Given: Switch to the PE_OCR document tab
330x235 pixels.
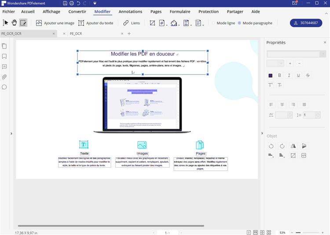Looking at the screenshot, I should point(76,34).
